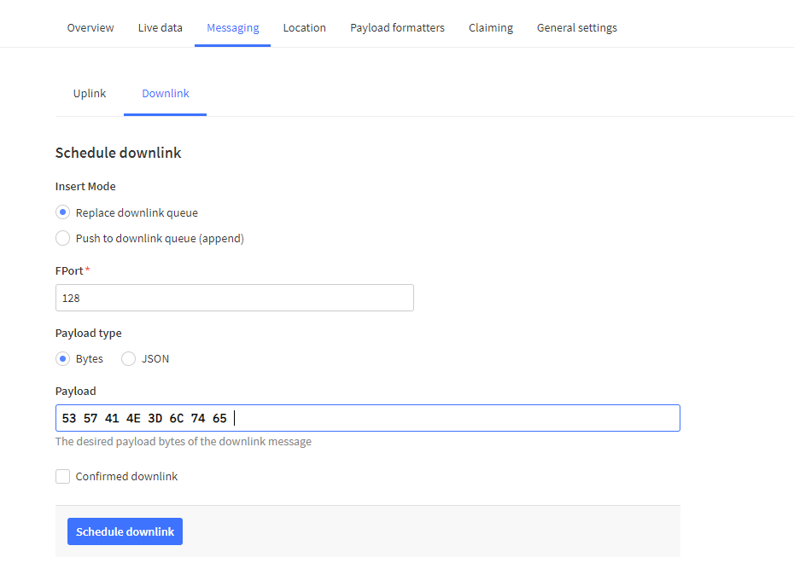The width and height of the screenshot is (794, 569).
Task: Select the Replace downlink queue radio button
Action: (x=62, y=212)
